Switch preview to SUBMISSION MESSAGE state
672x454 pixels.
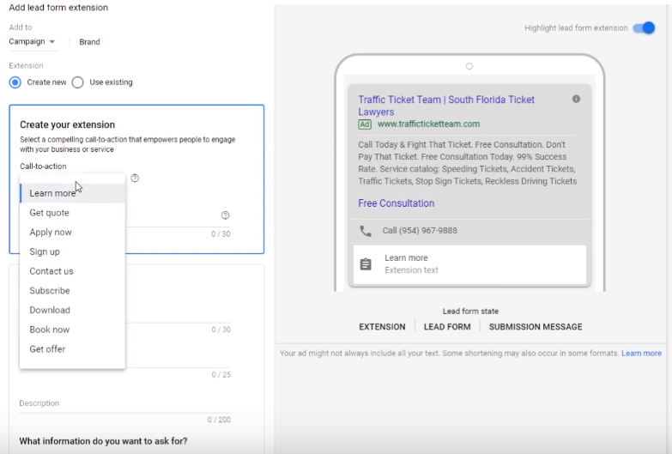tap(536, 327)
